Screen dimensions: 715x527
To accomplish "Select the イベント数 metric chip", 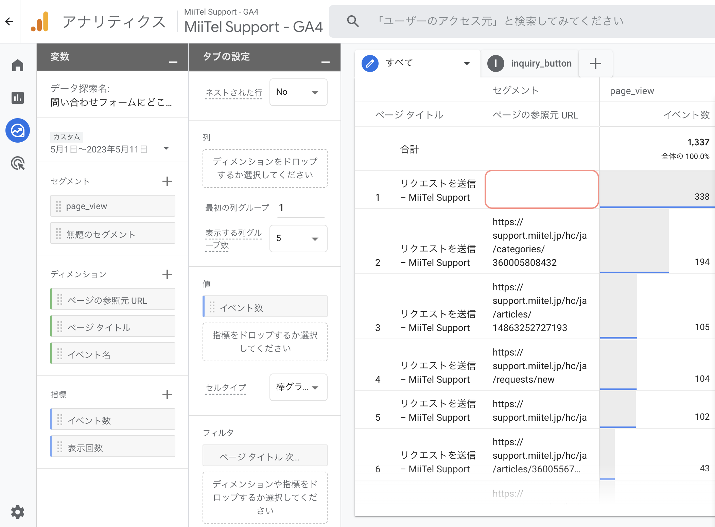I will click(x=113, y=419).
